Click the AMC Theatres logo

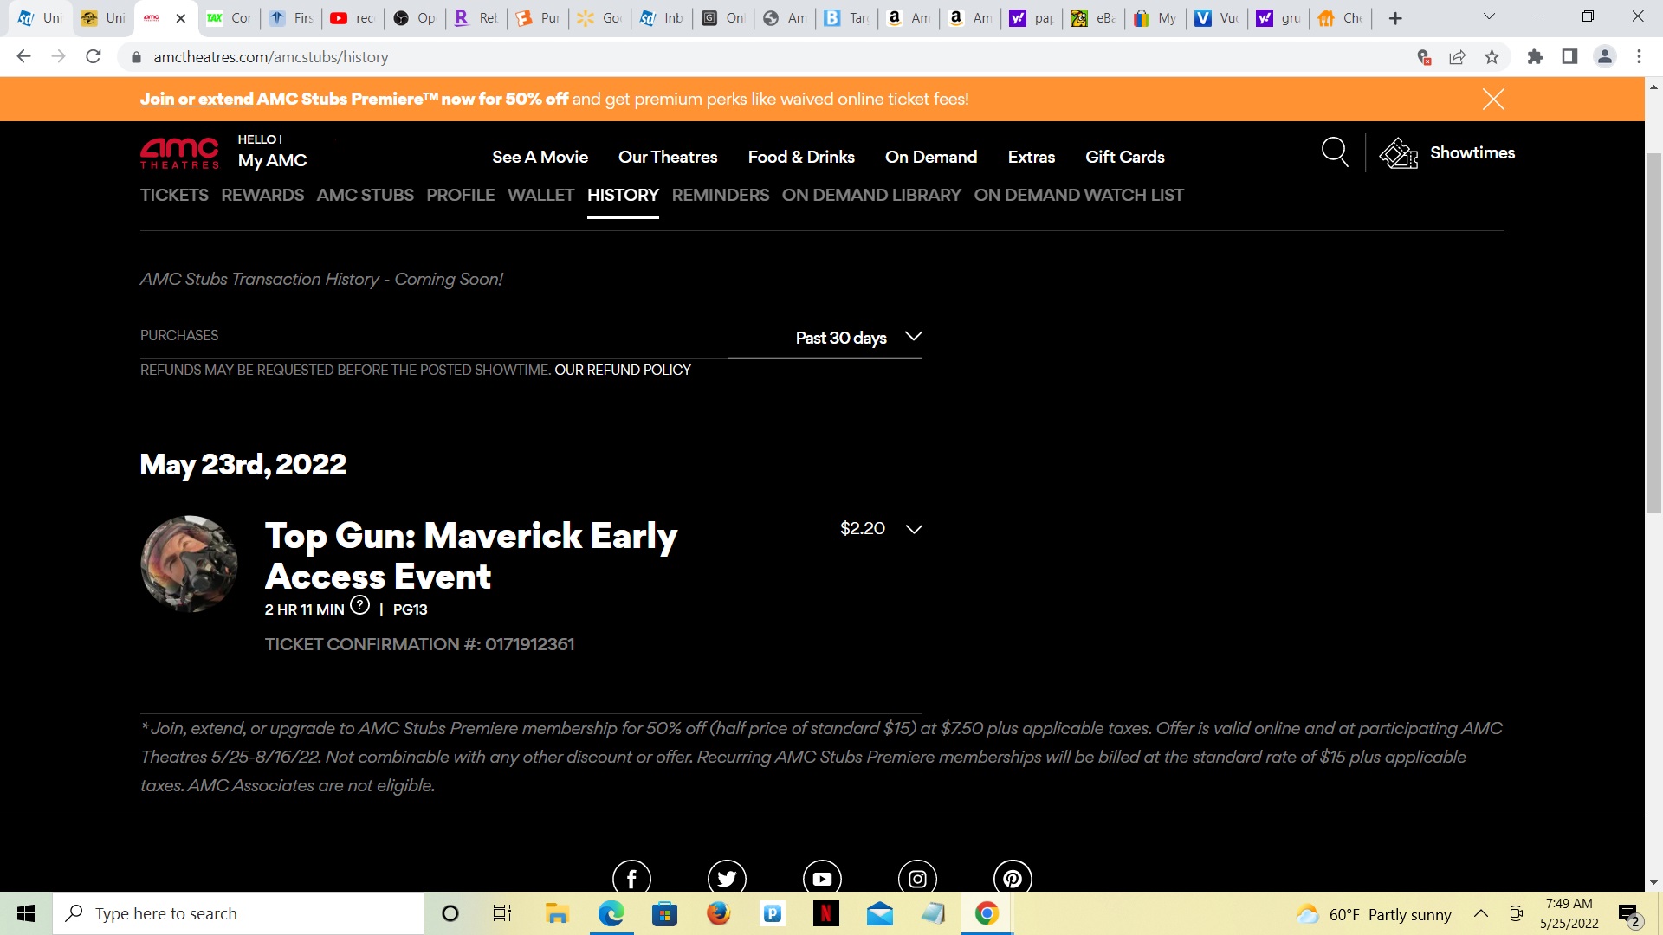pos(179,153)
